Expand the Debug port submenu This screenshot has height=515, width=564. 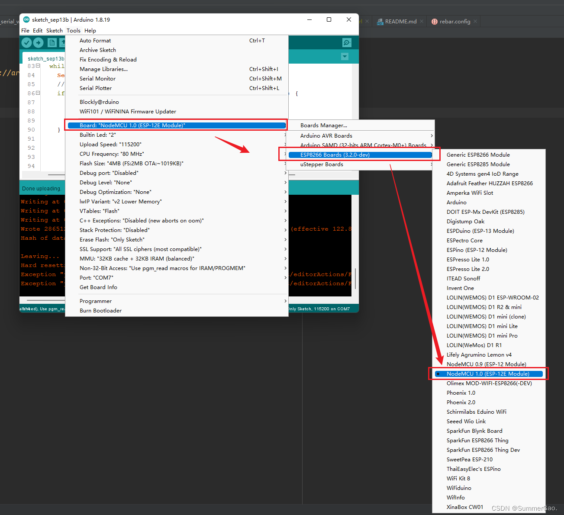[177, 173]
